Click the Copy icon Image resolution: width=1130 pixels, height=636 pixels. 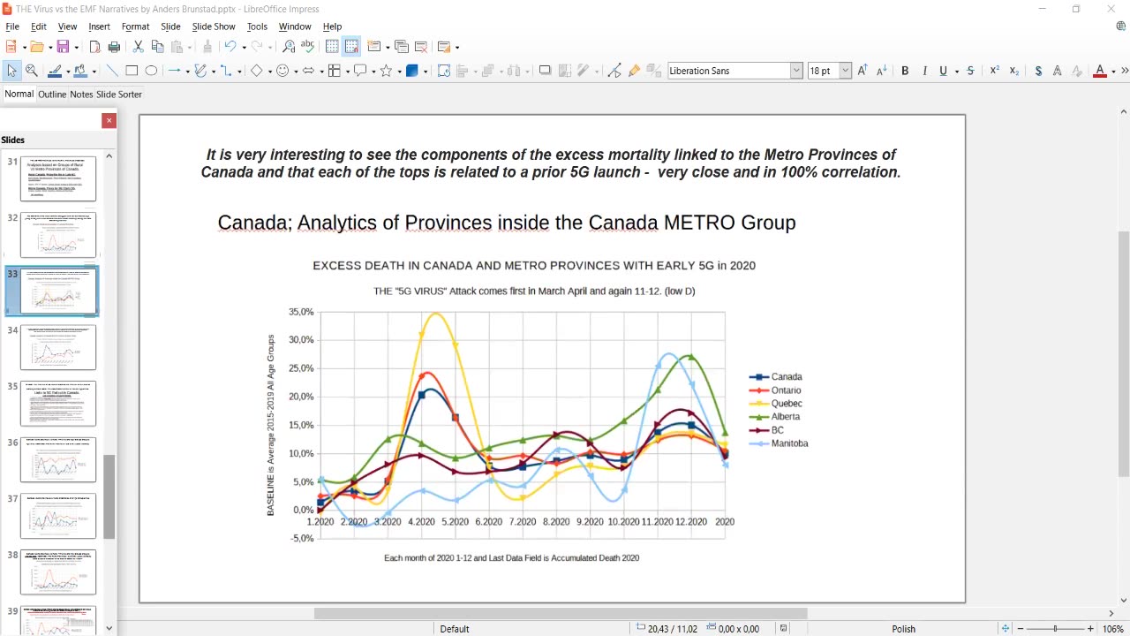click(x=157, y=47)
